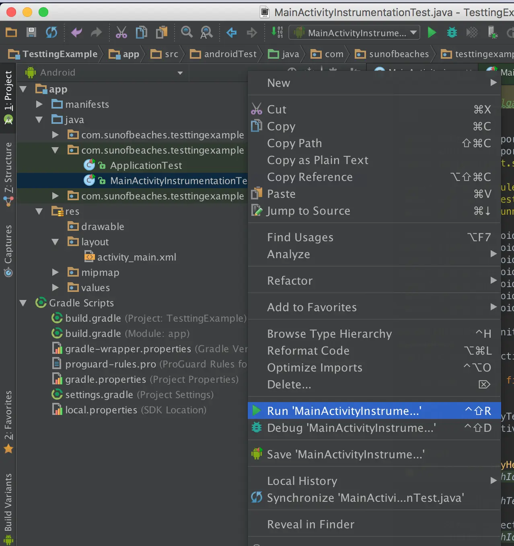Viewport: 514px width, 546px height.
Task: Expand the third com.sunofbeaches.testtingexample package
Action: click(x=56, y=196)
